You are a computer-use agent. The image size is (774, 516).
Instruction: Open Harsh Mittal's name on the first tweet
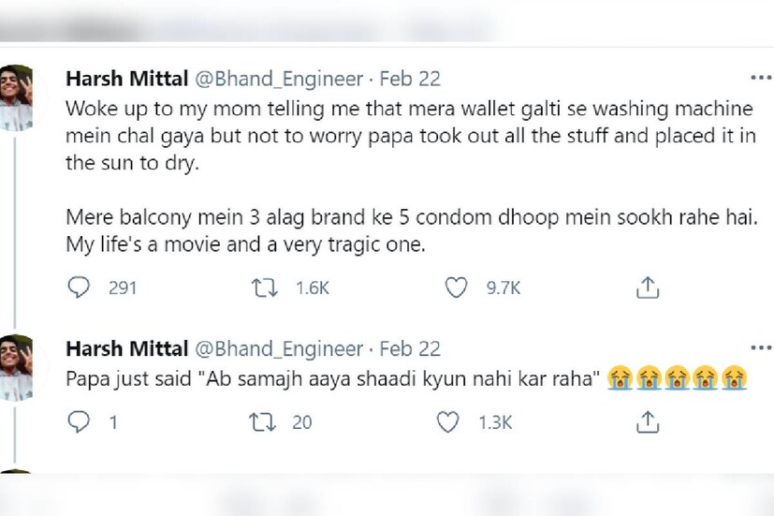coord(125,79)
